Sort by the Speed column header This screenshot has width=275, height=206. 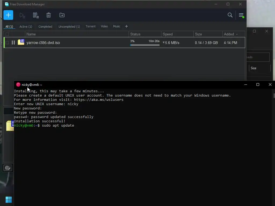coord(177,34)
